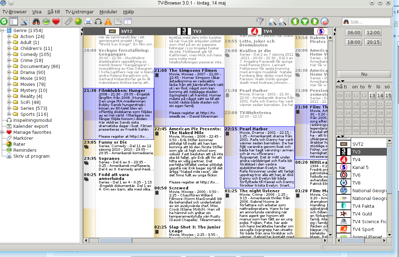
Task: Open settings via wrench and screwdriver icon
Action: [x=24, y=21]
